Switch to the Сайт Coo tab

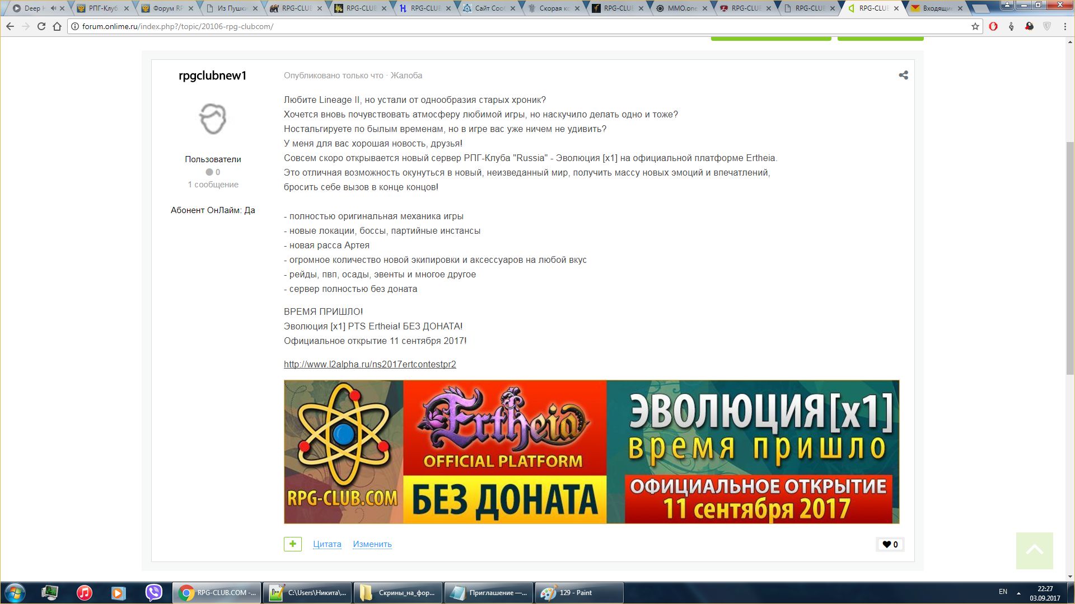(489, 8)
